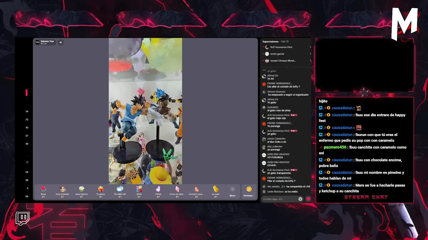Click the Twitch logo icon

[x=22, y=219]
